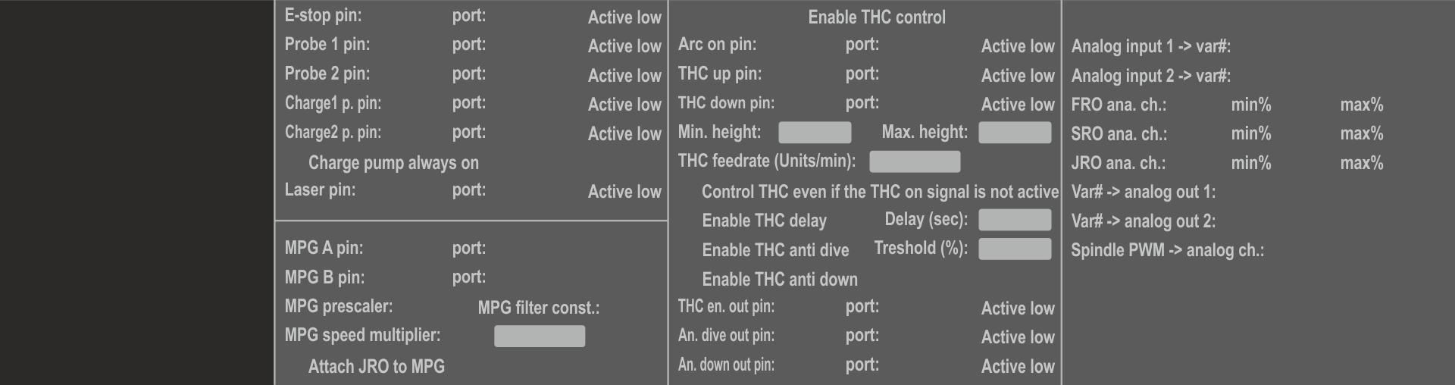
Task: Toggle Active low for E-stop pin
Action: coord(624,17)
